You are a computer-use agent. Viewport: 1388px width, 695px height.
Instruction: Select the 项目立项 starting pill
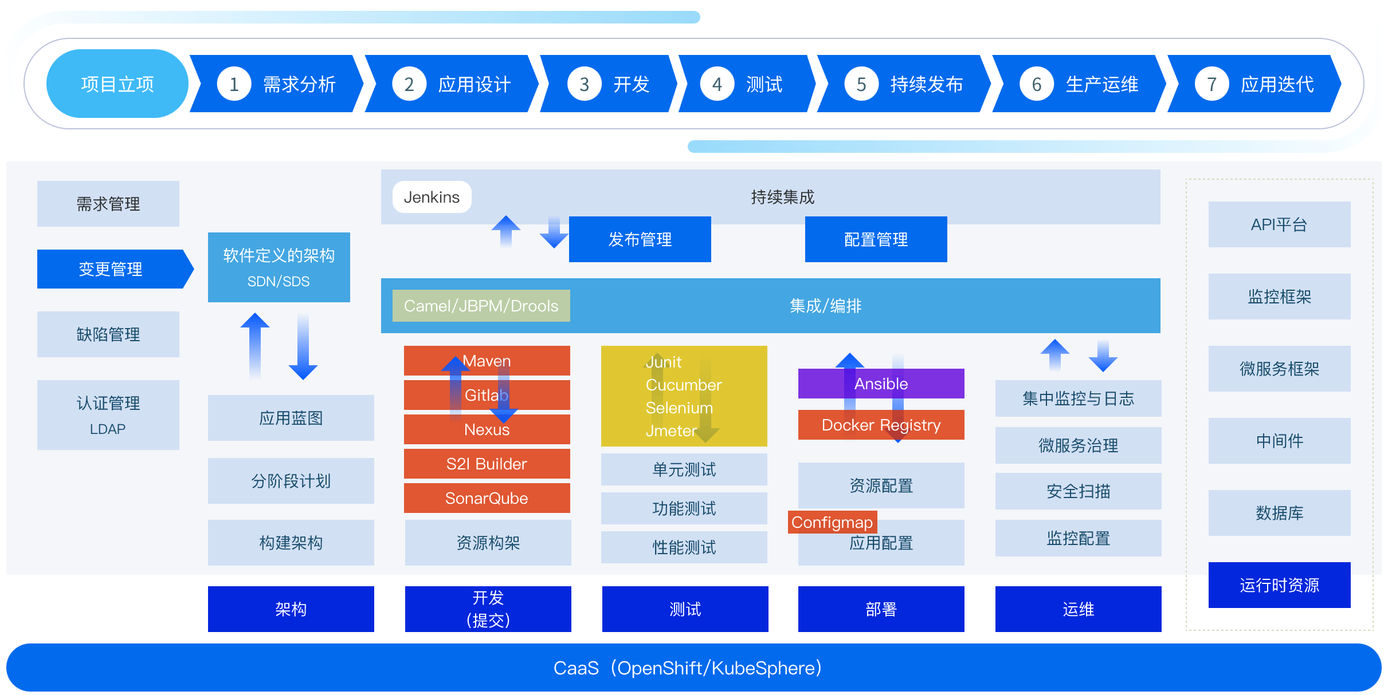pyautogui.click(x=117, y=84)
